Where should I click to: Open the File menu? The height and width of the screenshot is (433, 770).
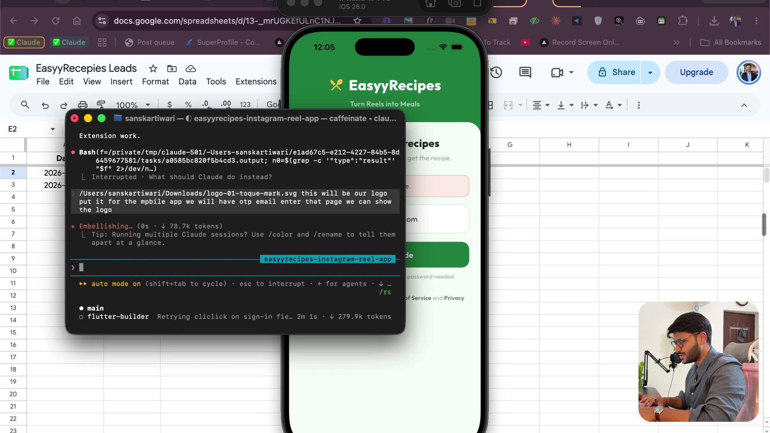point(43,81)
